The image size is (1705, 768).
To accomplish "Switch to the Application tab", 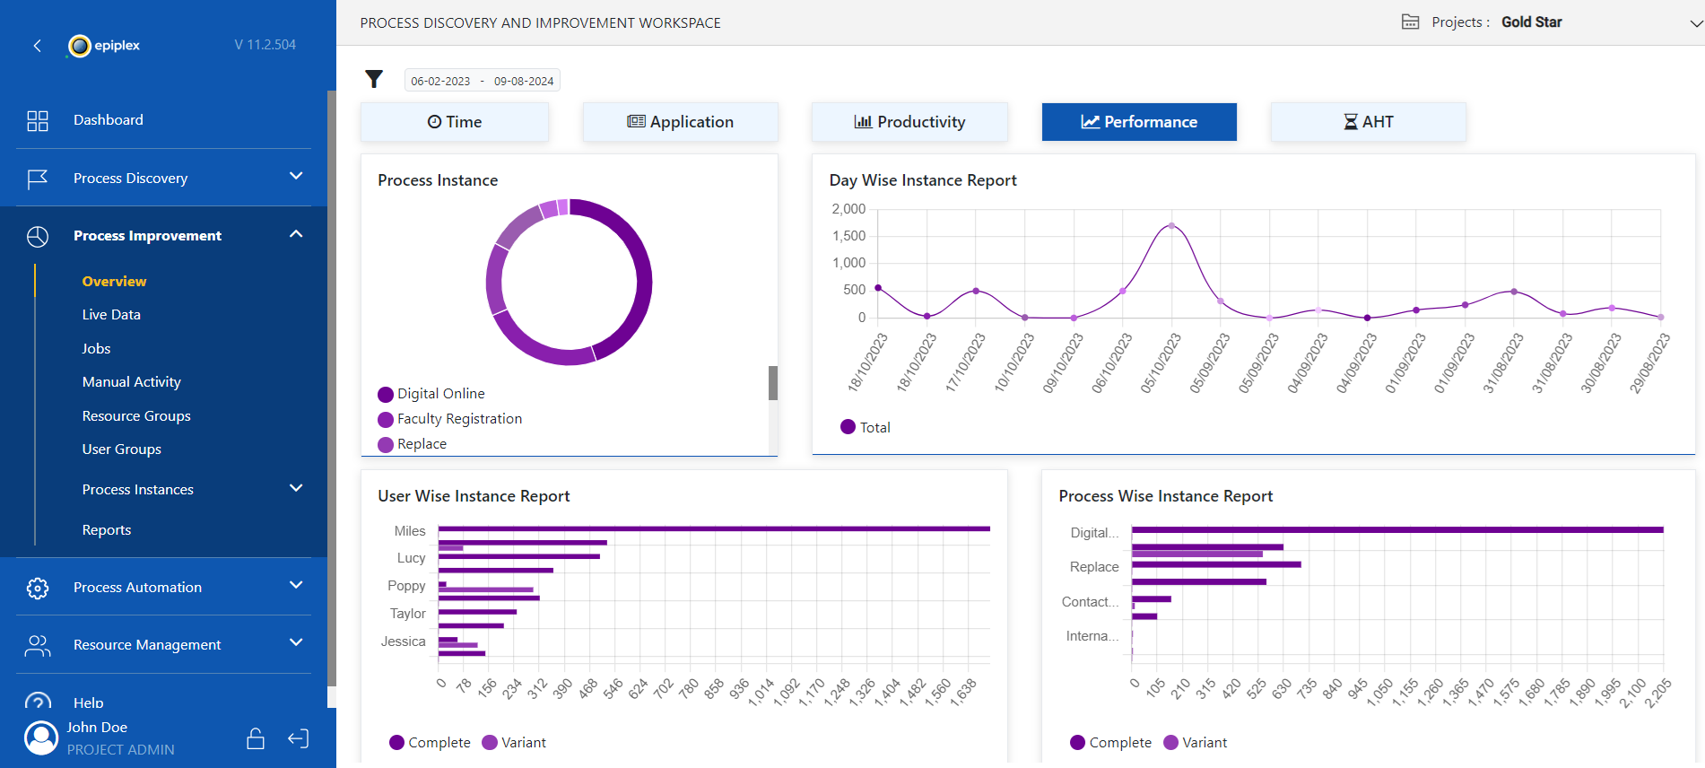I will coord(681,122).
